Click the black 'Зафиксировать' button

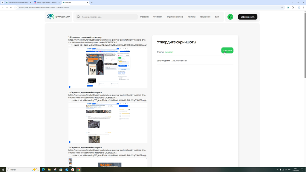tap(247, 17)
